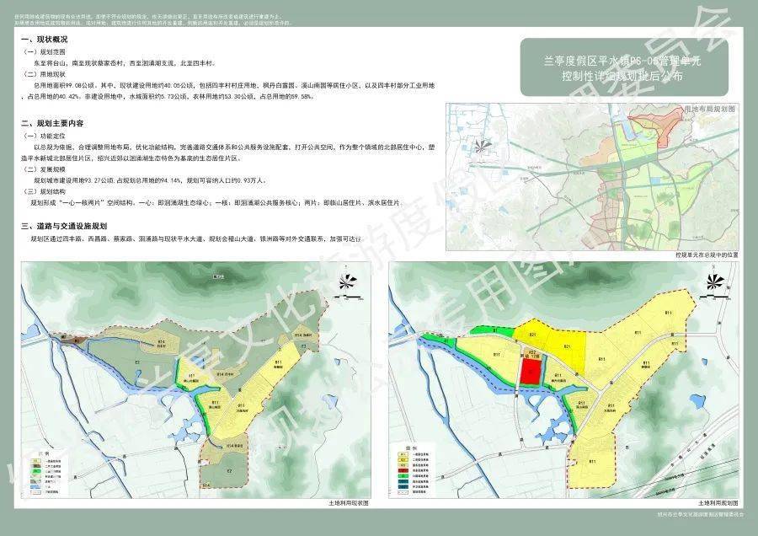Click the compass rose on the overview location map
758x536 pixels.
[x=483, y=146]
